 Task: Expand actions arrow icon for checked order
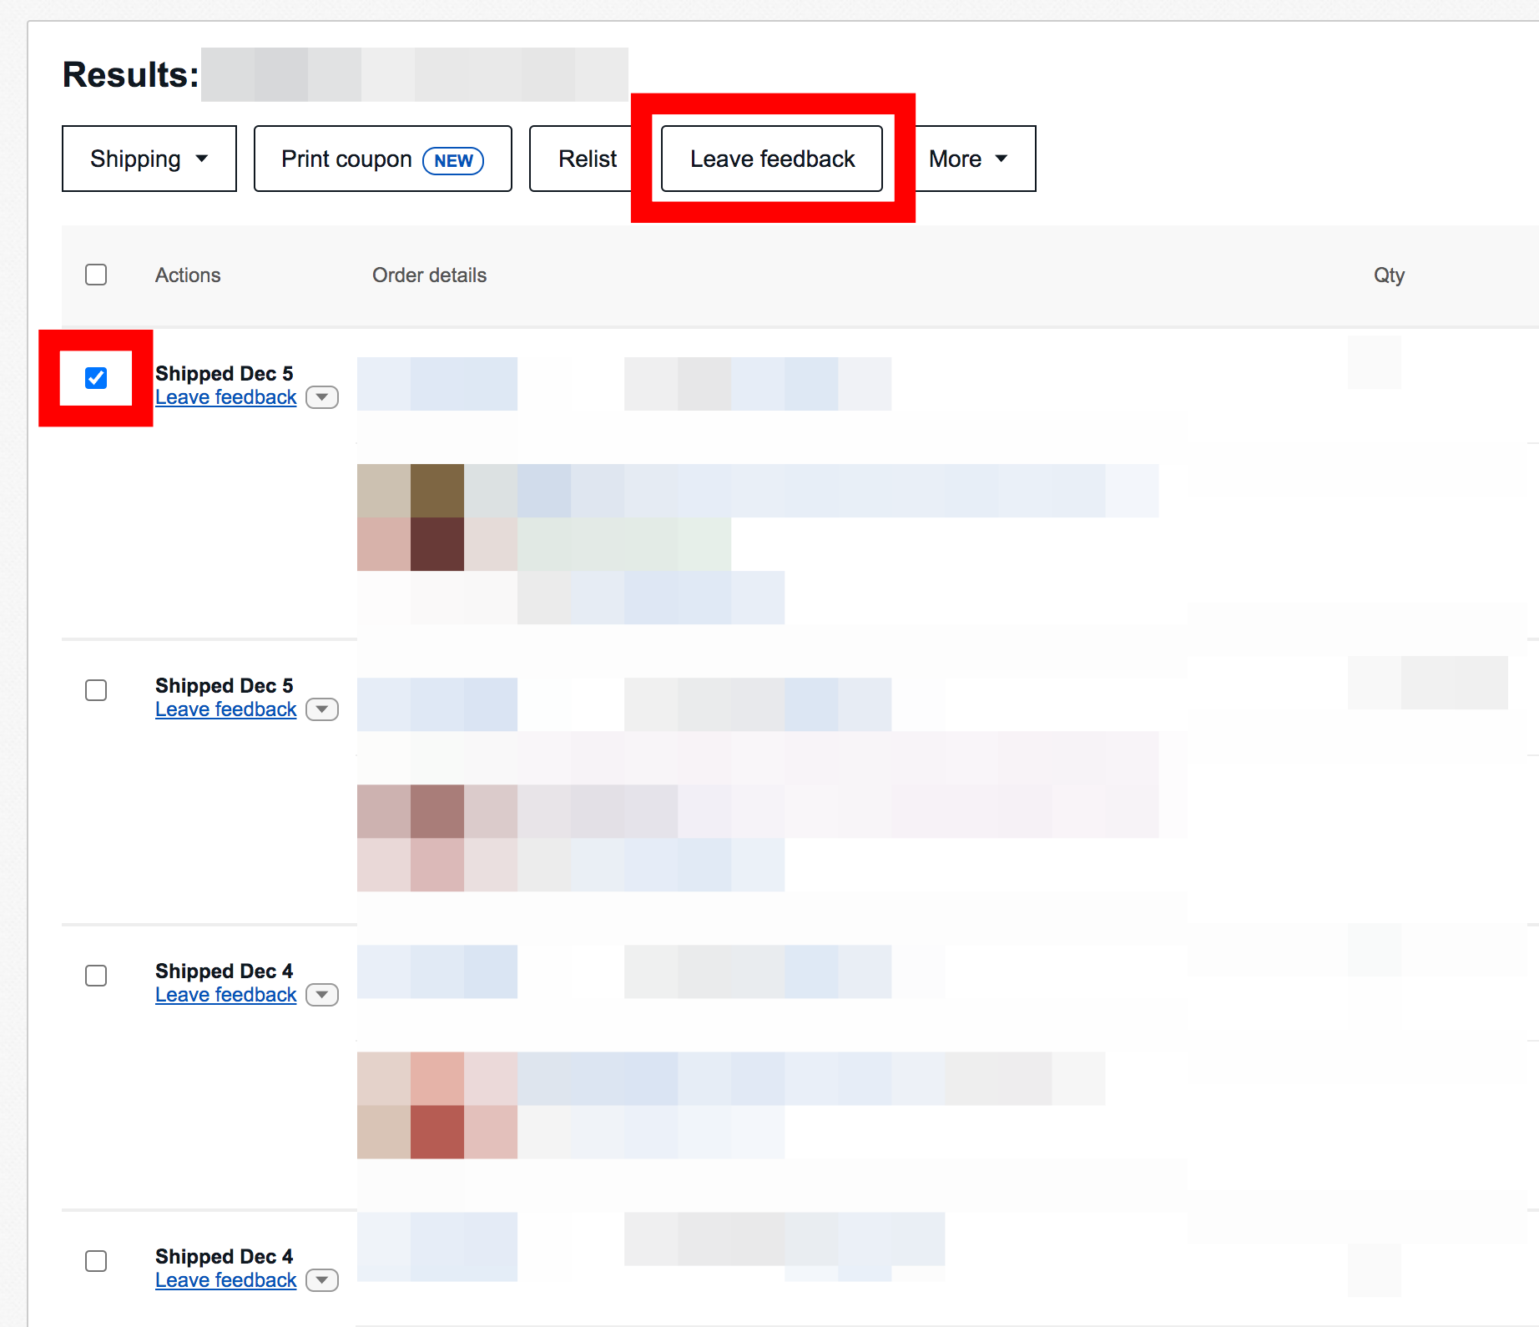(322, 397)
